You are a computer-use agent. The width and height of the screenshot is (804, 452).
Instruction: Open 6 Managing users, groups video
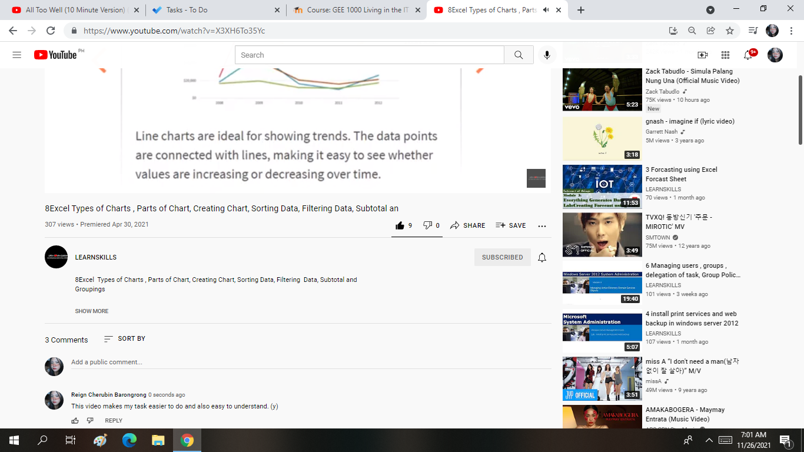coord(693,270)
